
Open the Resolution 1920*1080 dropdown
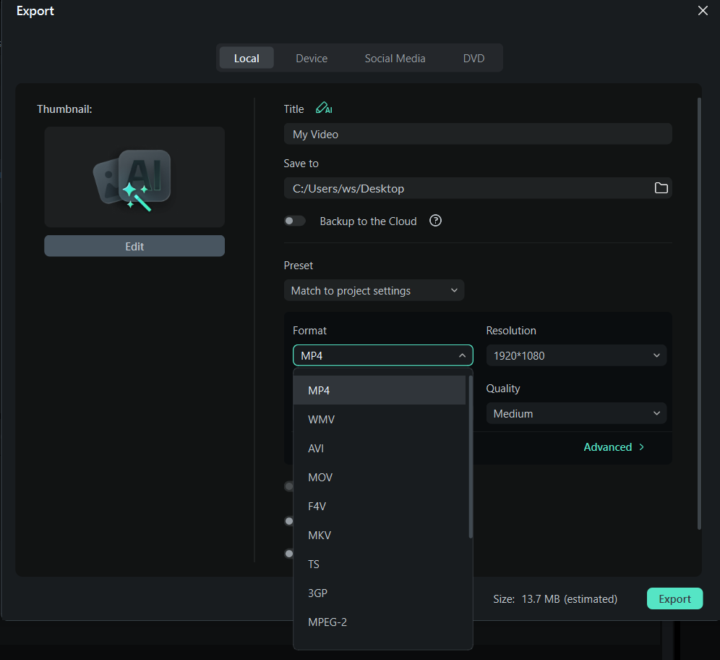(576, 355)
